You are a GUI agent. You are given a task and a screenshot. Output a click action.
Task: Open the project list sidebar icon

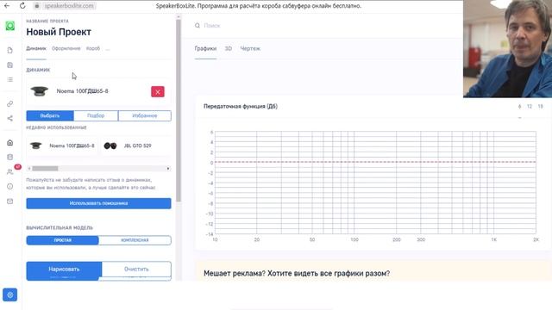[9, 80]
